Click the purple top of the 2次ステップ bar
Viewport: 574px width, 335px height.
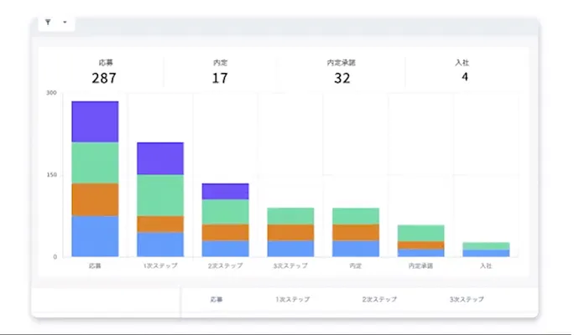click(x=225, y=191)
